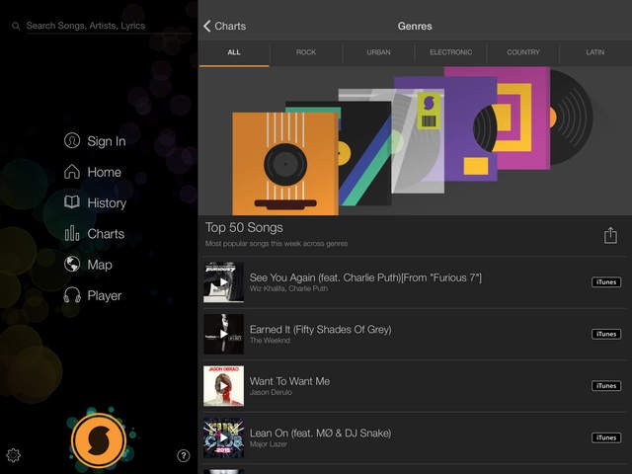632x474 pixels.
Task: Open settings with the gear icon
Action: point(13,455)
